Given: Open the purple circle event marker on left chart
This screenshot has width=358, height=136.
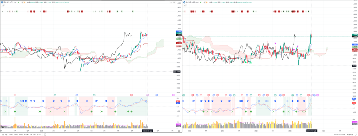Looking at the screenshot, I should pos(148,95).
